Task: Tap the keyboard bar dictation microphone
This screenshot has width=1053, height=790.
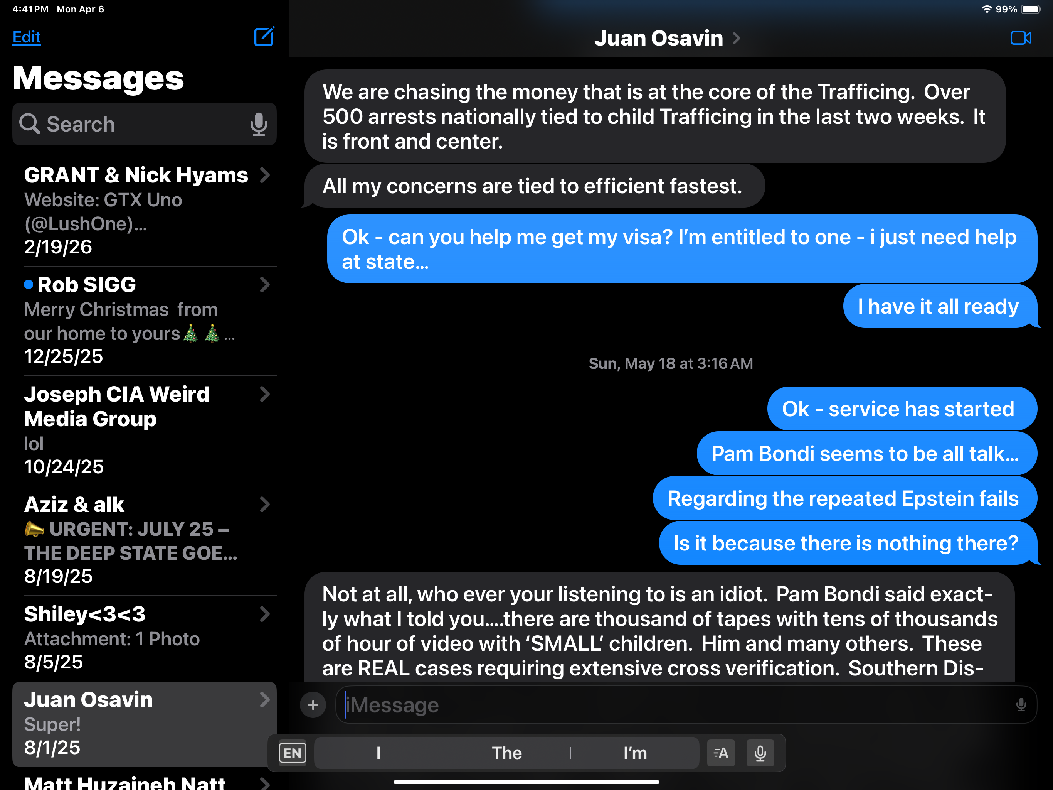Action: [x=760, y=753]
